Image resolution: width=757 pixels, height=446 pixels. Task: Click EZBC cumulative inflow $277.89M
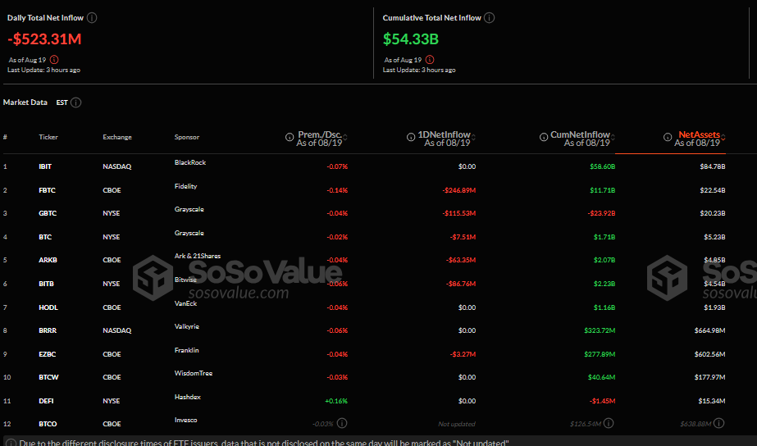[x=600, y=354]
